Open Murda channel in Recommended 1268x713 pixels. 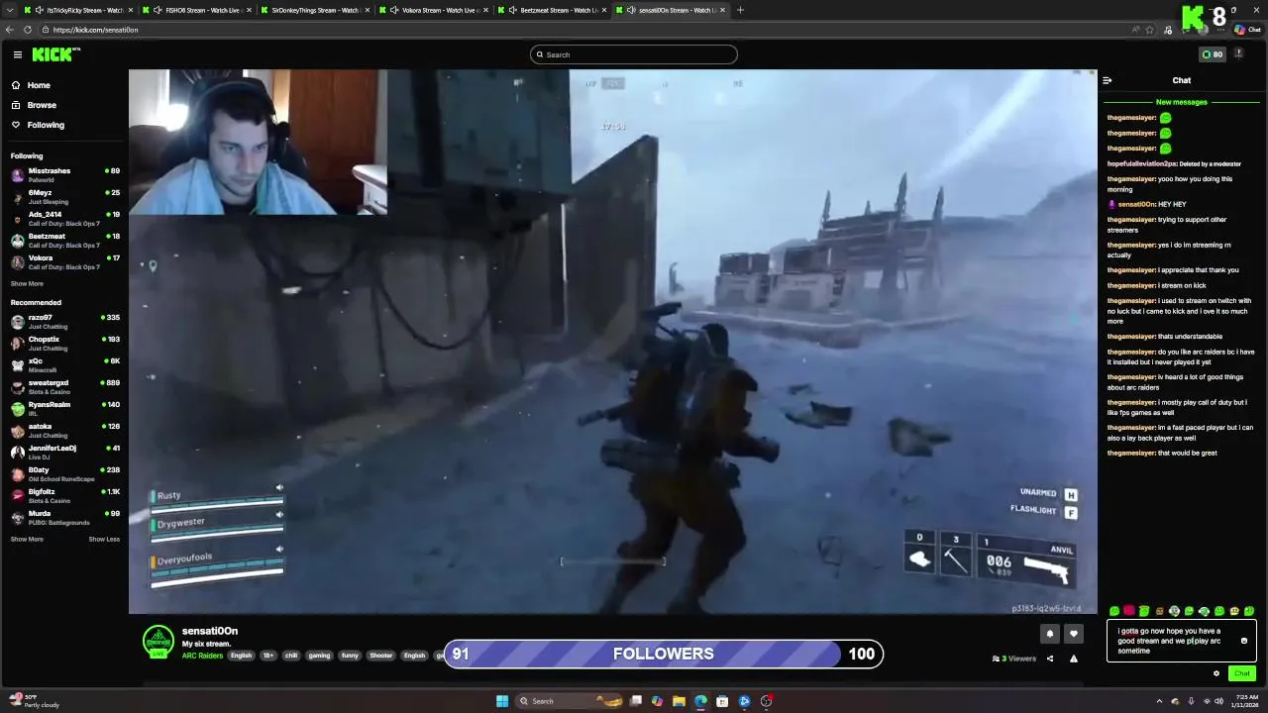tap(63, 518)
